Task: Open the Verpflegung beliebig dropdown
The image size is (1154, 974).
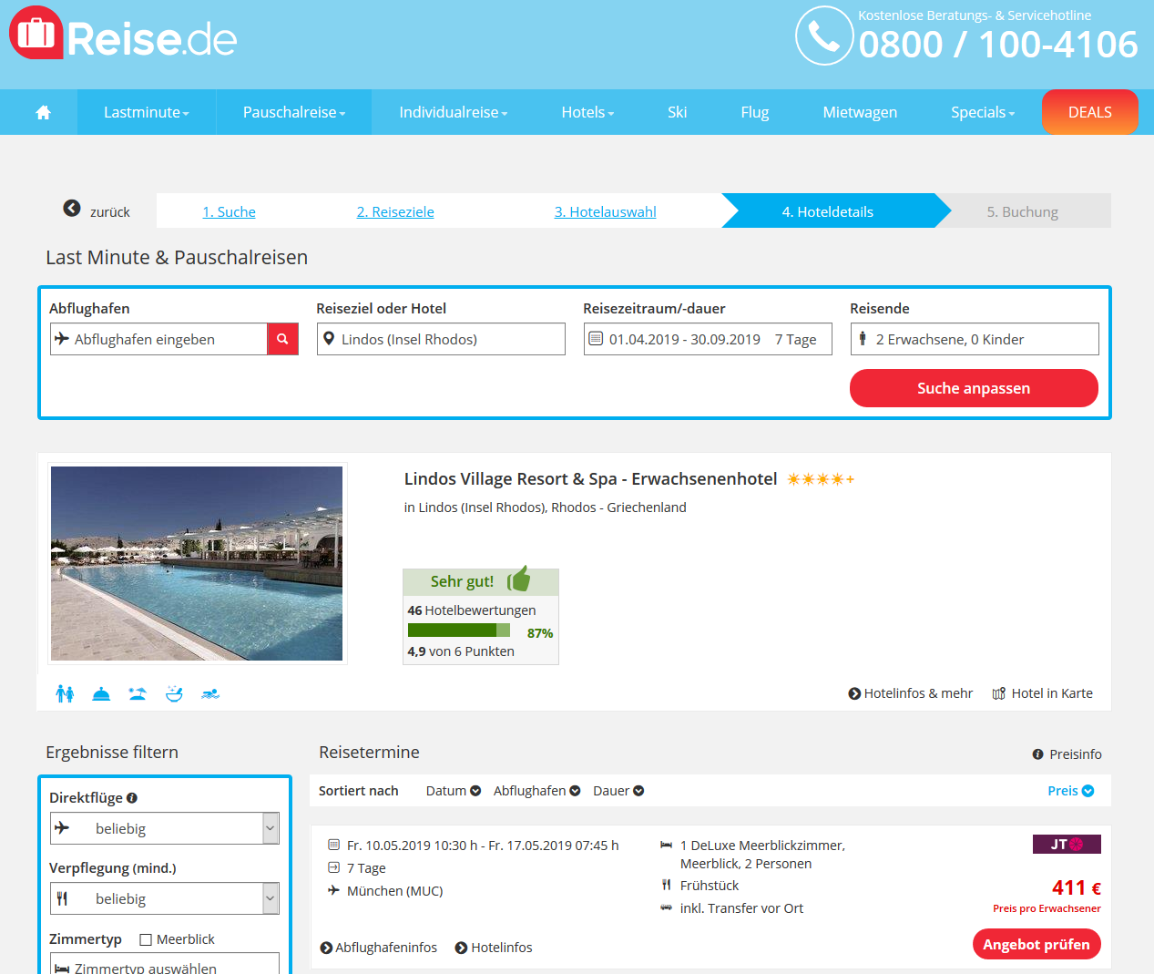Action: [165, 898]
